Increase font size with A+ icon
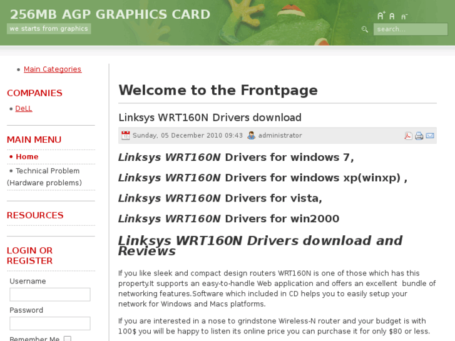 click(x=381, y=16)
